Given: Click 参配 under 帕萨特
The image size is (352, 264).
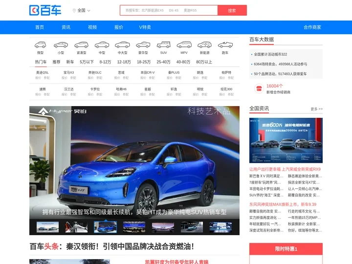Looking at the screenshot, I should pyautogui.click(x=231, y=78).
